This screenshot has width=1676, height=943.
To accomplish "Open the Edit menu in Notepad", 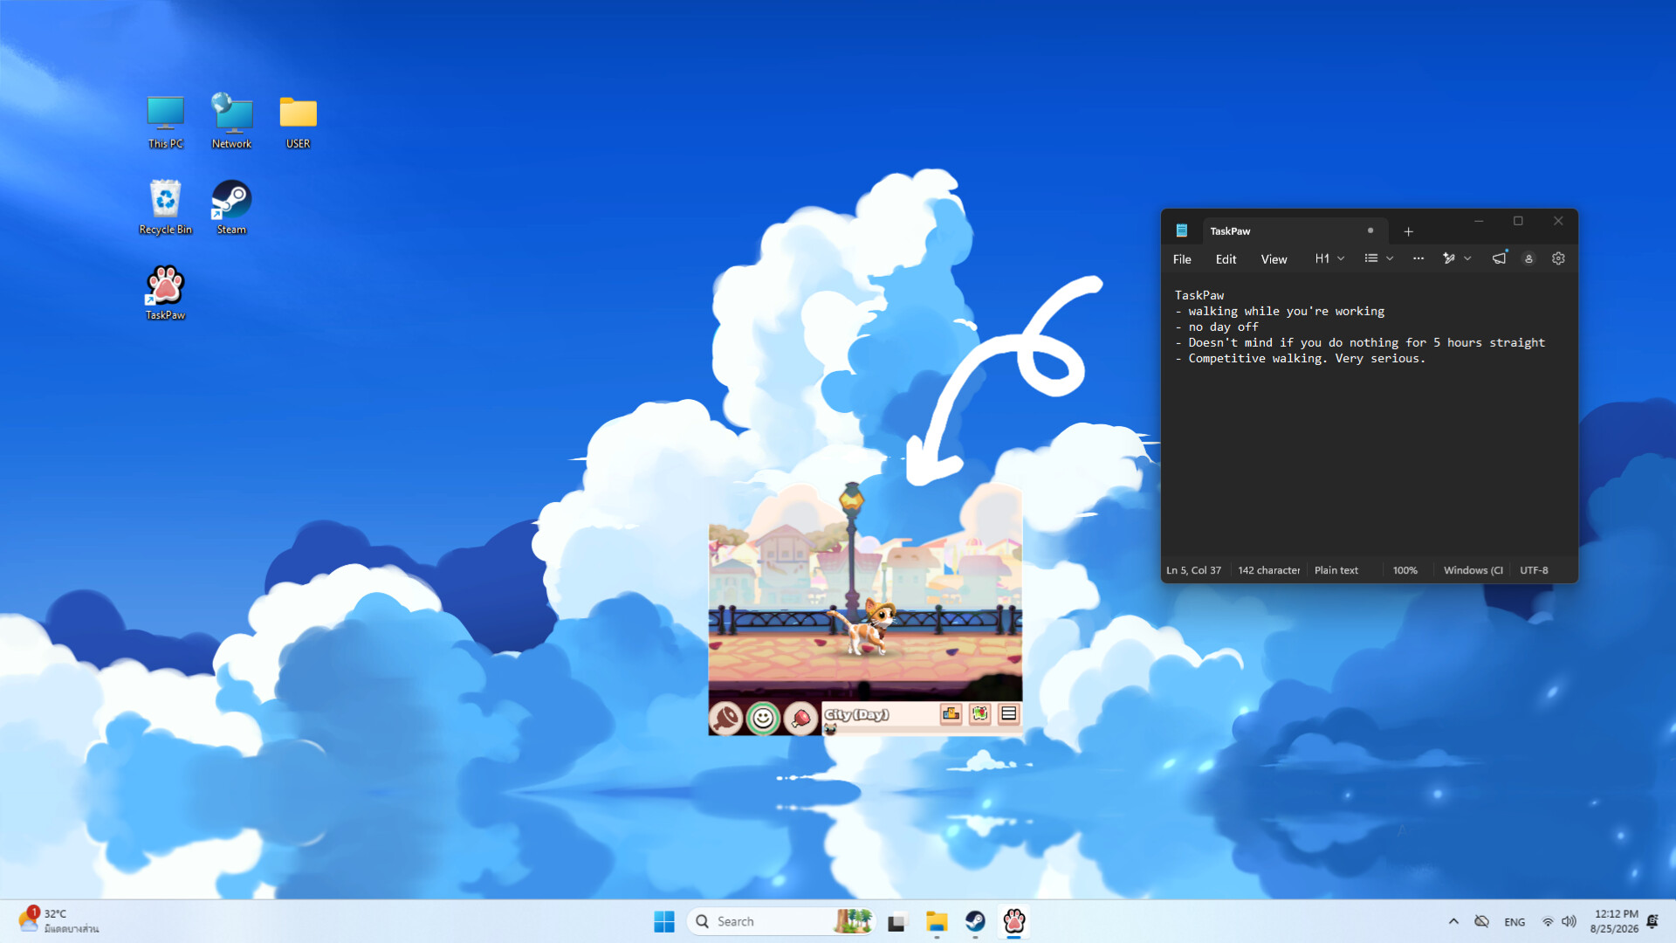I will coord(1226,259).
